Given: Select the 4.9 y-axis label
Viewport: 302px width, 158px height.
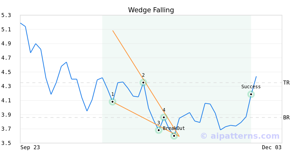Looking at the screenshot, I should [6, 44].
